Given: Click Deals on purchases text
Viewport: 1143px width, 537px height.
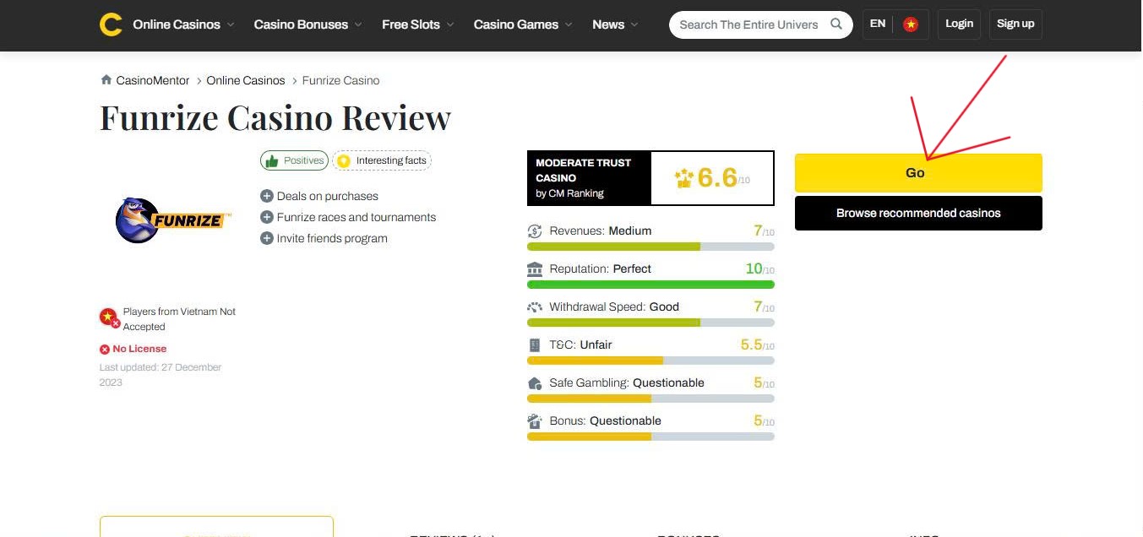Looking at the screenshot, I should (x=328, y=196).
